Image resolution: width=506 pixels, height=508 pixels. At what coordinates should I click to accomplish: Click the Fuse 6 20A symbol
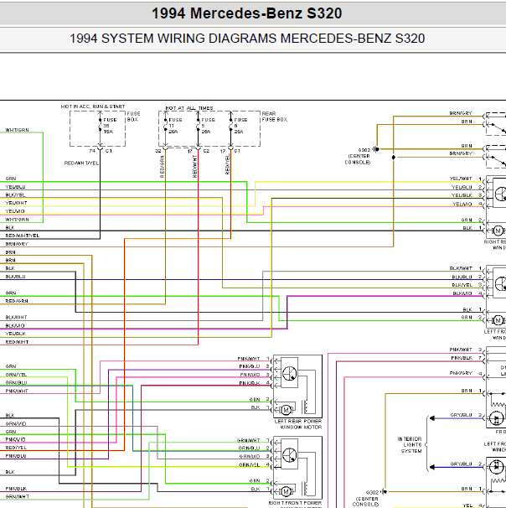pyautogui.click(x=231, y=125)
